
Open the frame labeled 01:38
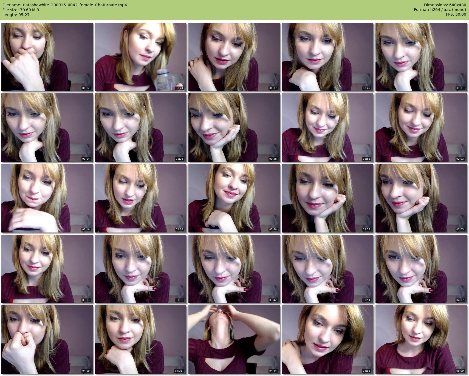234,128
